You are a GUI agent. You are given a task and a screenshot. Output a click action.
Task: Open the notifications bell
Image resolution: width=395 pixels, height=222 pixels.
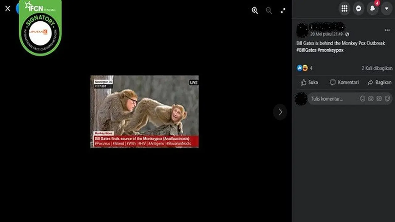pyautogui.click(x=372, y=9)
